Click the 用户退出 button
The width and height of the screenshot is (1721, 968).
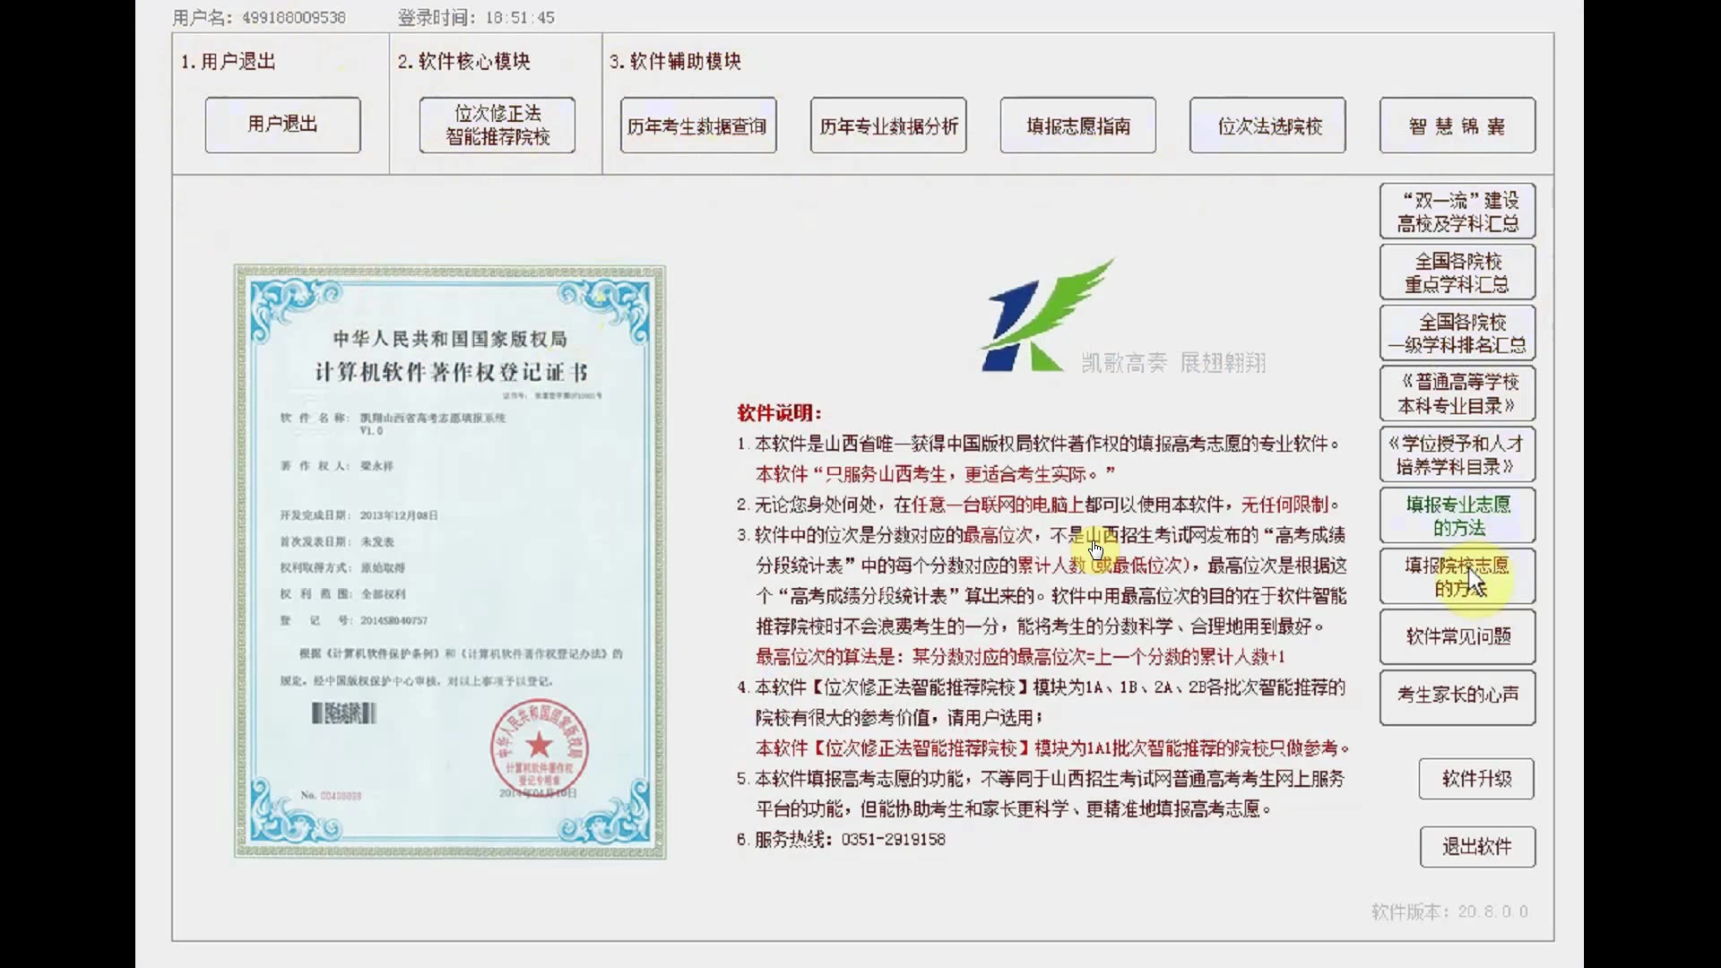click(282, 125)
